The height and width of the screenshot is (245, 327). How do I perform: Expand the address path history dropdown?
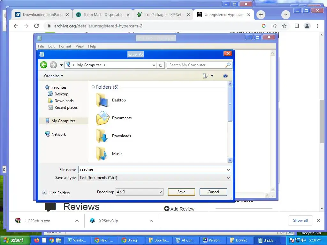[154, 65]
